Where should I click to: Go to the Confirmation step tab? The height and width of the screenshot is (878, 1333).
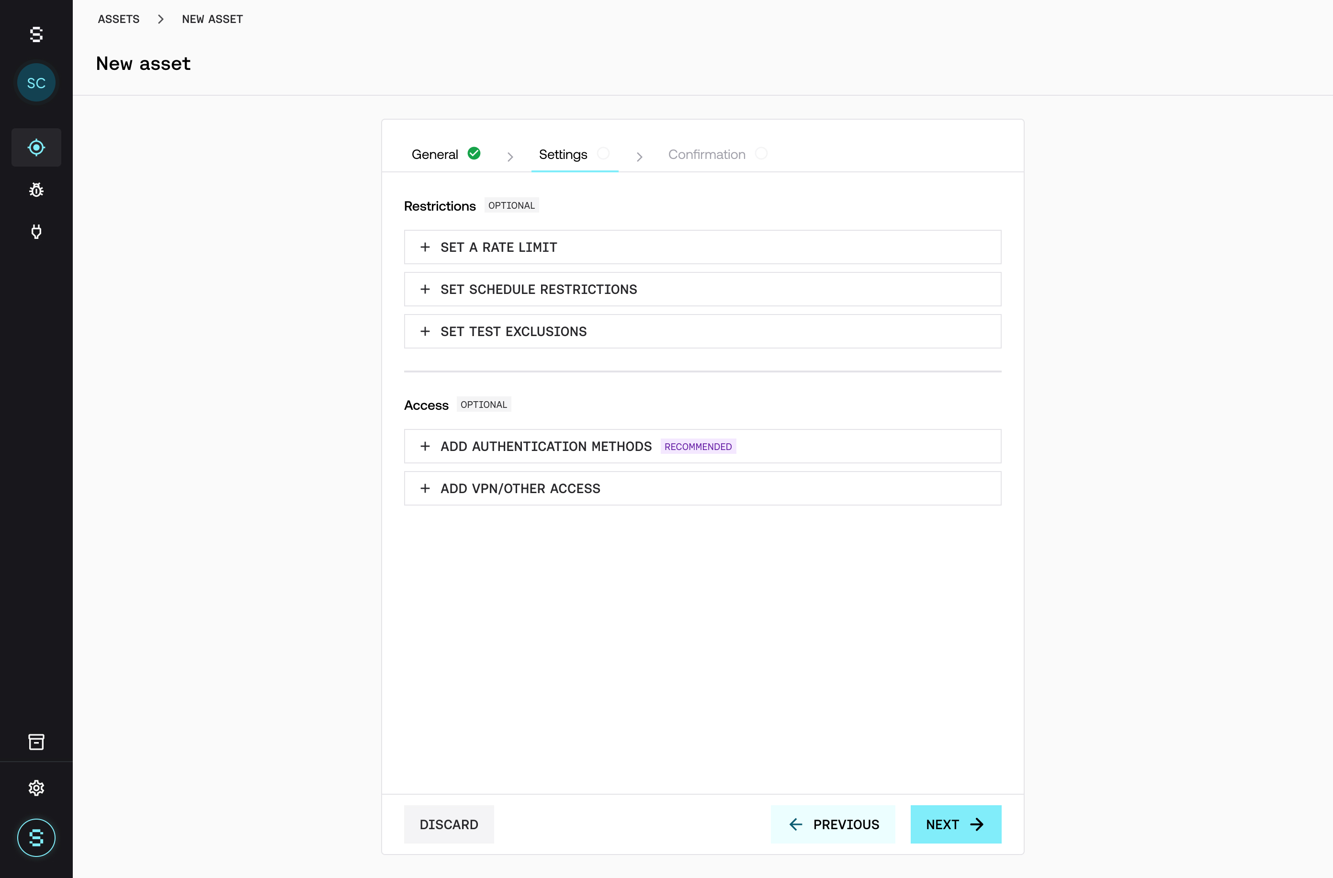717,154
